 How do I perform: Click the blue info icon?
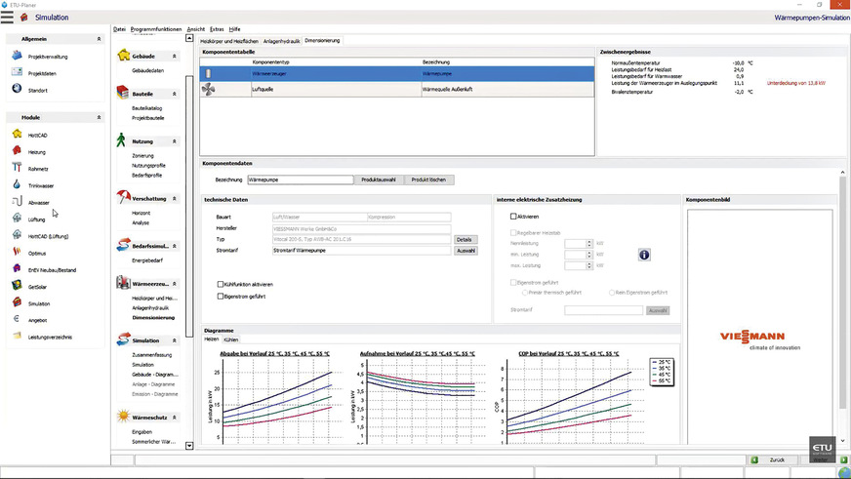tap(644, 255)
